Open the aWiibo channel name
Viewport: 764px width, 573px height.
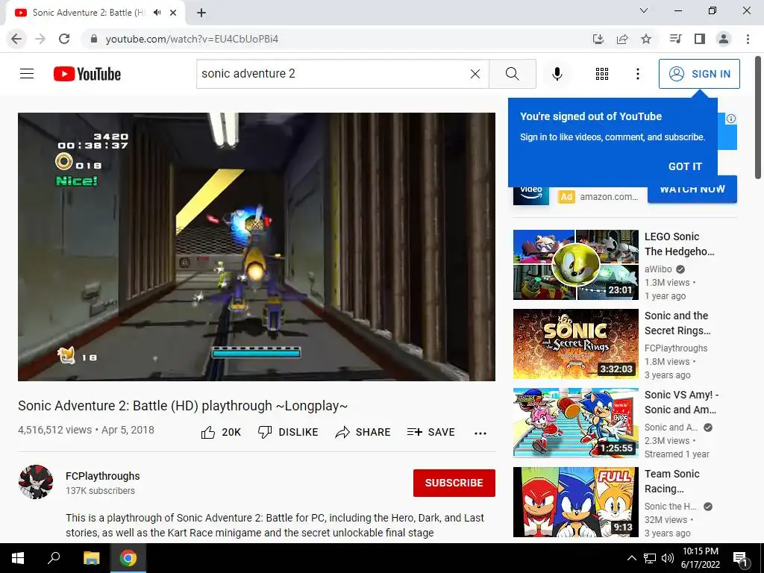tap(658, 269)
